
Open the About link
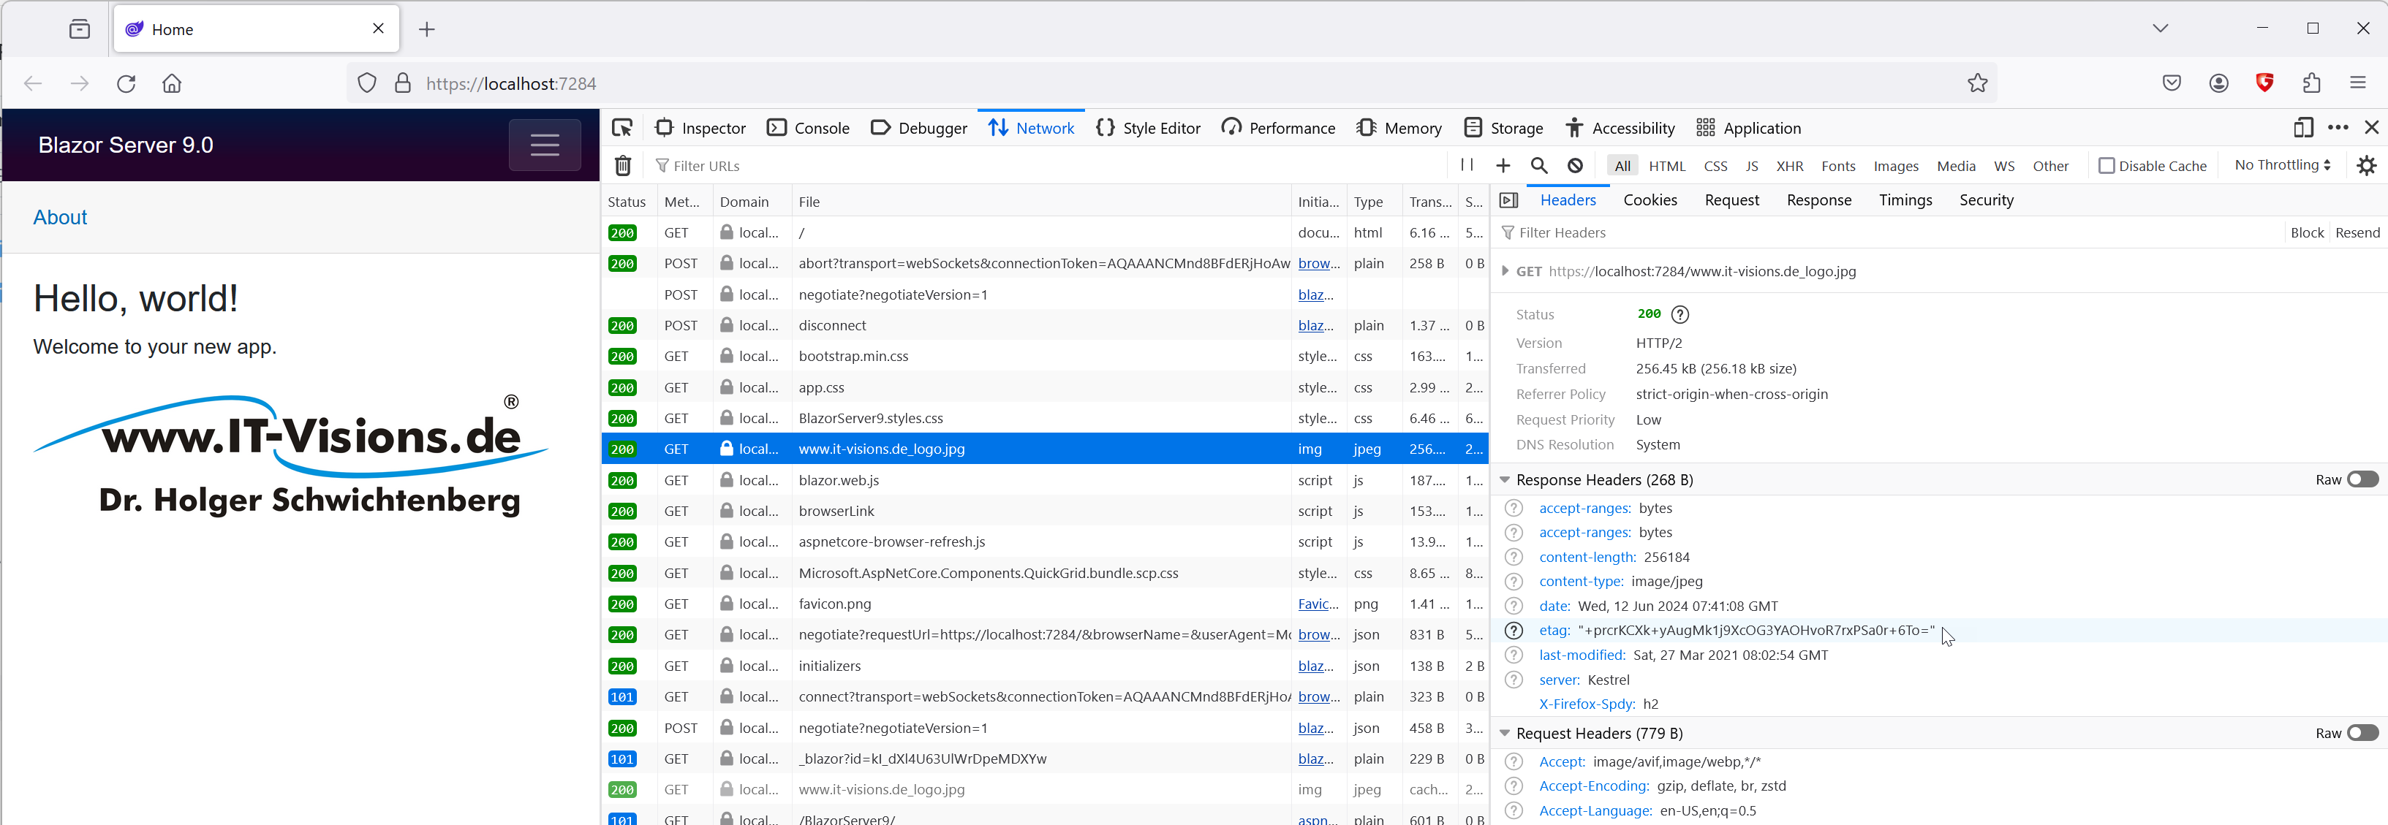point(60,217)
